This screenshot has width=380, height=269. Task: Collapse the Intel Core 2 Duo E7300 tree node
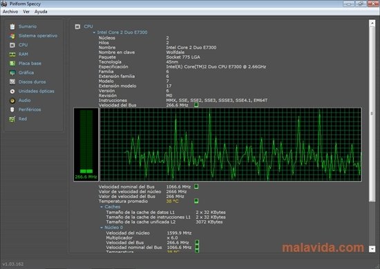[94, 32]
